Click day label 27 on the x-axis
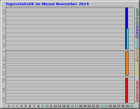Viewport: 140px width, 109px height. point(119,106)
